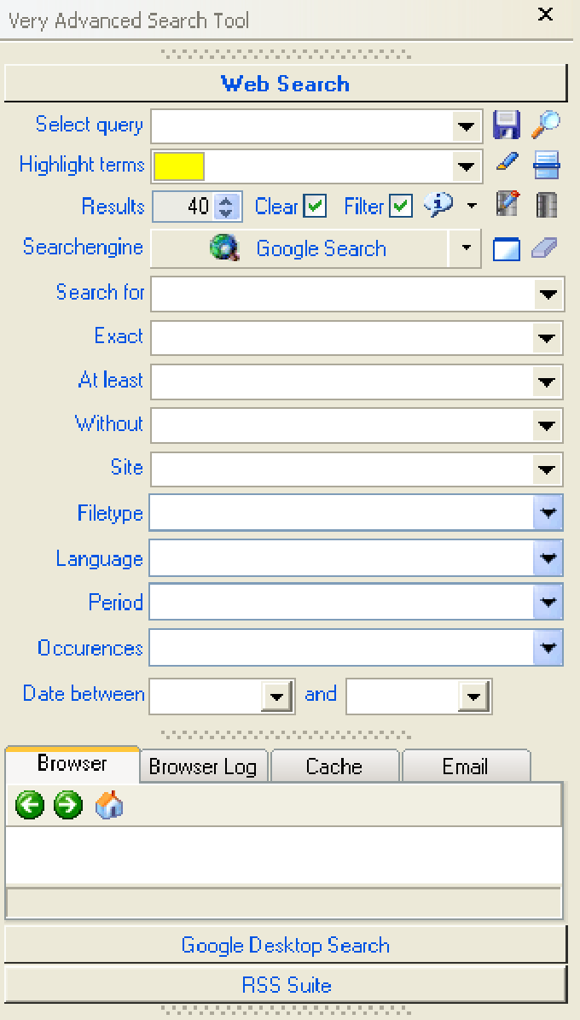Open the Highlight terms dropdown arrow
580x1020 pixels.
point(466,166)
